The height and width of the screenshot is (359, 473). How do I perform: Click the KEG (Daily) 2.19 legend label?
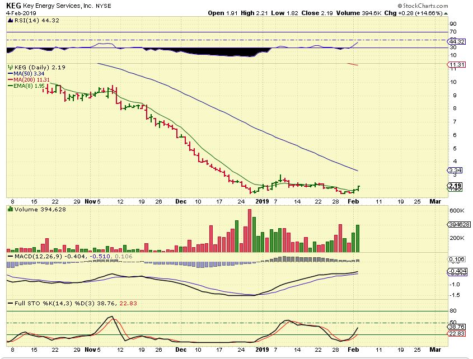(x=40, y=67)
